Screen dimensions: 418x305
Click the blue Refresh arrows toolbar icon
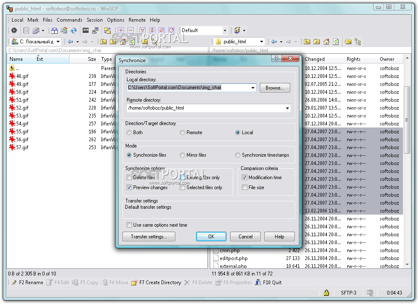[74, 30]
